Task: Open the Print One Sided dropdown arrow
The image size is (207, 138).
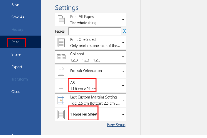Action: 123,43
